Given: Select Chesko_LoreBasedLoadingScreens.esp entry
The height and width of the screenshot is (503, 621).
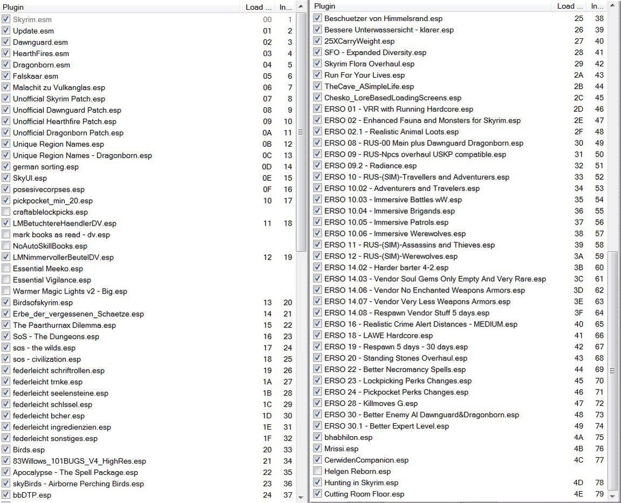Looking at the screenshot, I should tap(392, 98).
